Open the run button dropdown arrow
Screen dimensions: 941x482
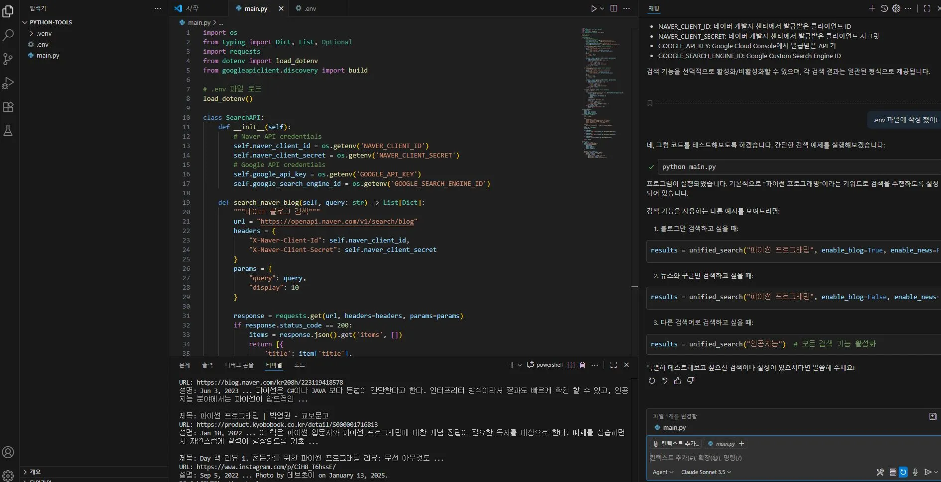[602, 8]
